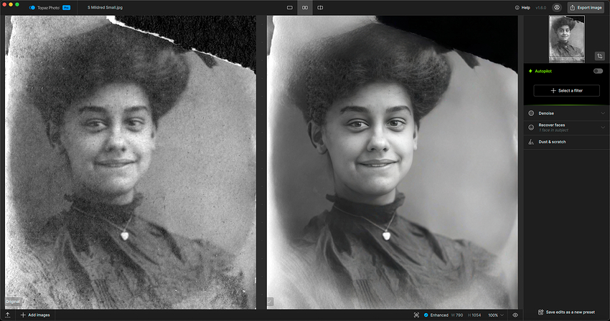Click the Add images button
Image resolution: width=610 pixels, height=321 pixels.
tap(35, 315)
